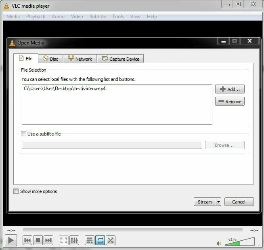The height and width of the screenshot is (250, 264).
Task: Select testivideo.mp4 in file list
Action: point(65,89)
